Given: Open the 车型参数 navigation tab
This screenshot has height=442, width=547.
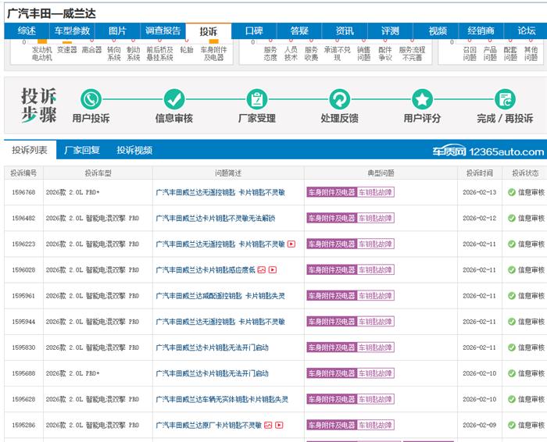Looking at the screenshot, I should [72, 31].
